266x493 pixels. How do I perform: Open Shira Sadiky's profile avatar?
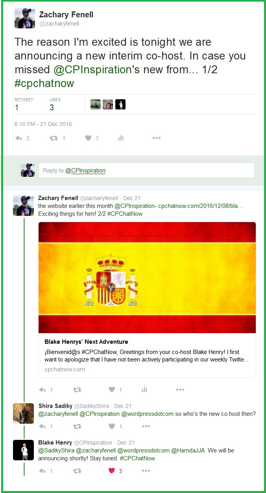click(x=23, y=413)
